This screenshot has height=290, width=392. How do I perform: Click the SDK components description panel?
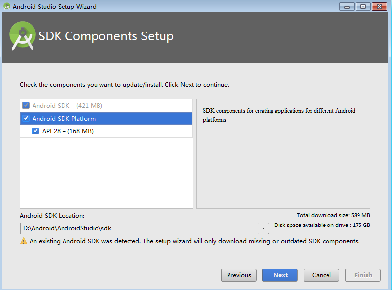pyautogui.click(x=283, y=154)
